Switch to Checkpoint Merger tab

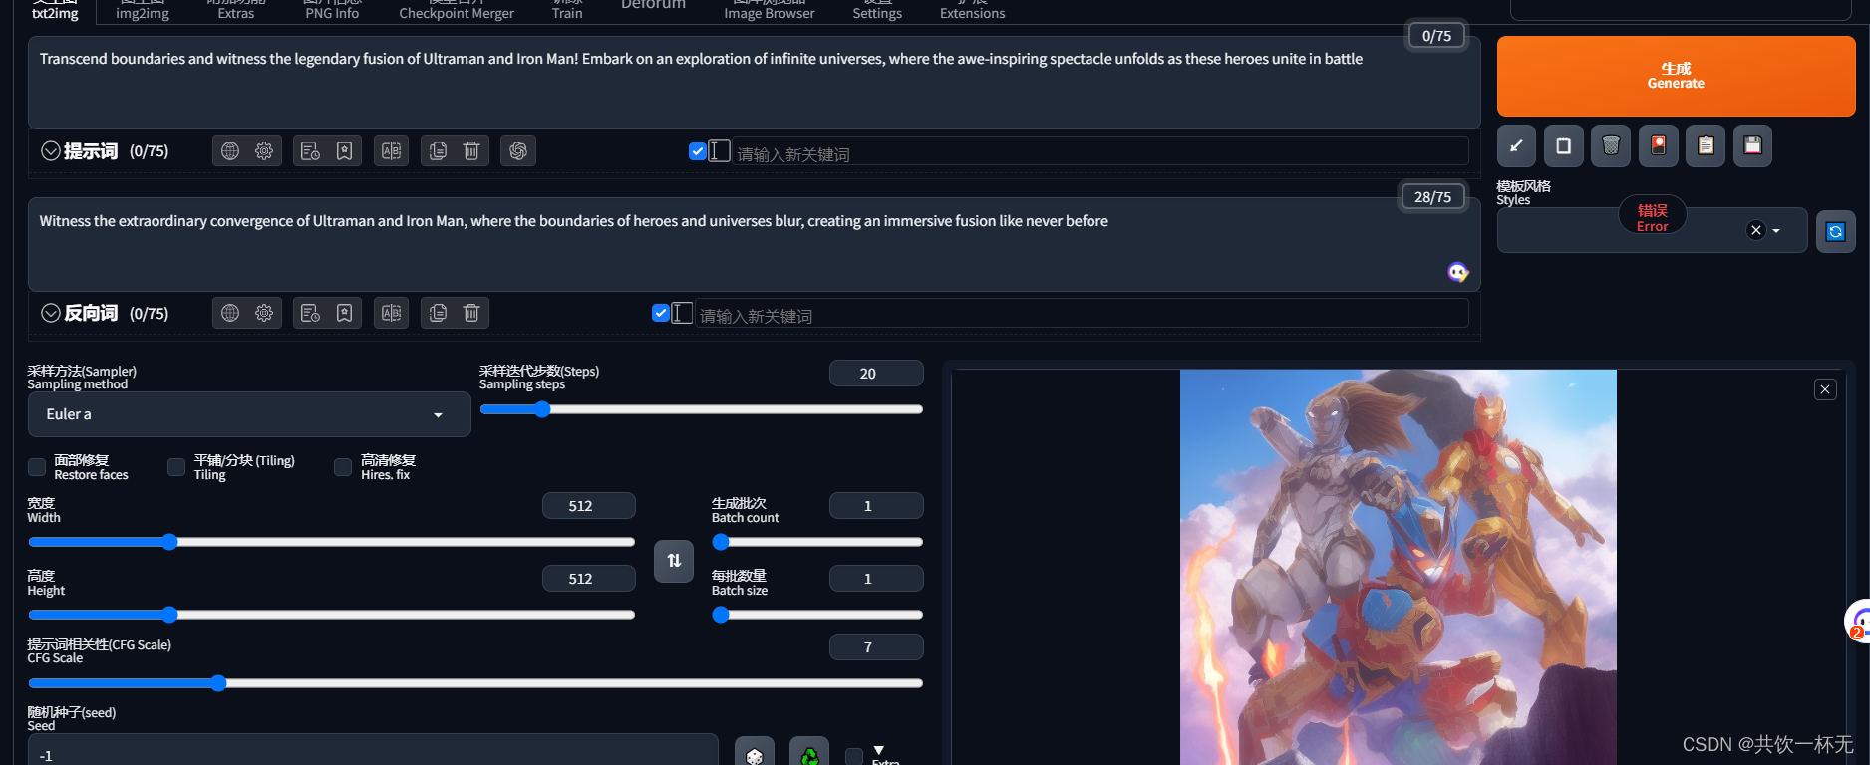point(457,10)
